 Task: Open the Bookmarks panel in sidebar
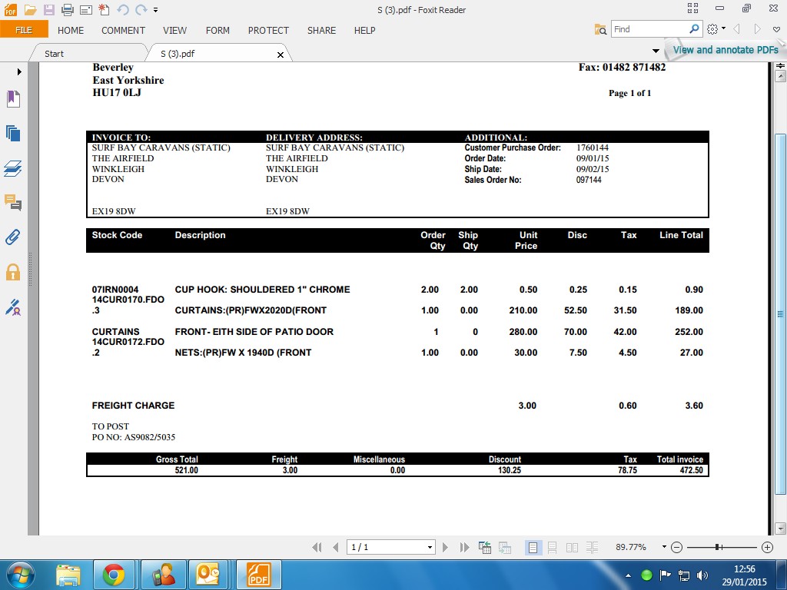[13, 98]
